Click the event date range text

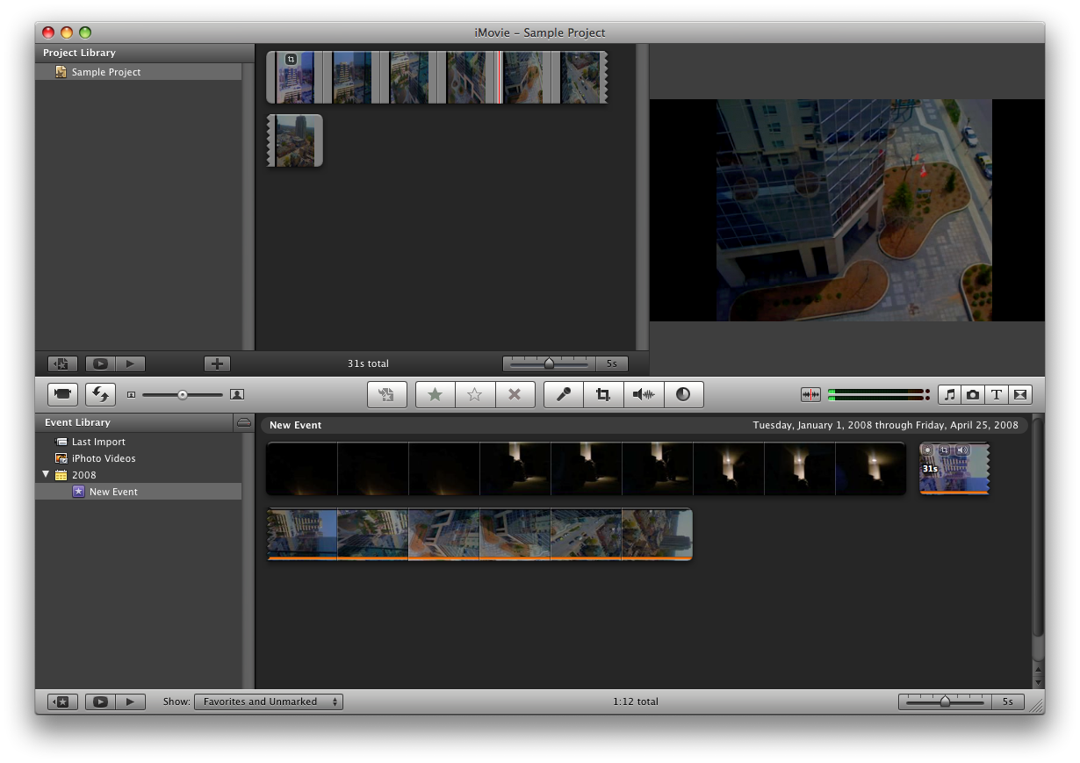pyautogui.click(x=886, y=425)
